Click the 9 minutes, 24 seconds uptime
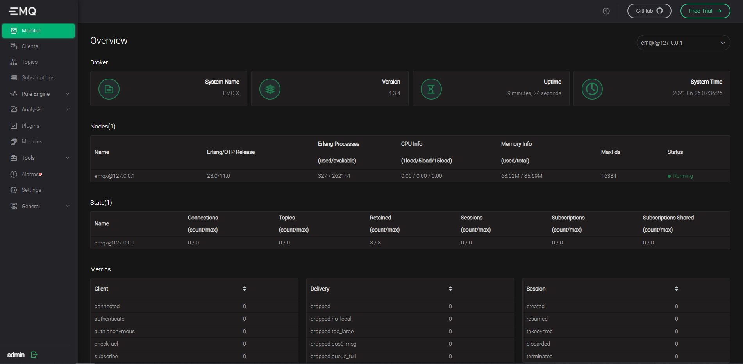Viewport: 743px width, 364px height. point(534,93)
